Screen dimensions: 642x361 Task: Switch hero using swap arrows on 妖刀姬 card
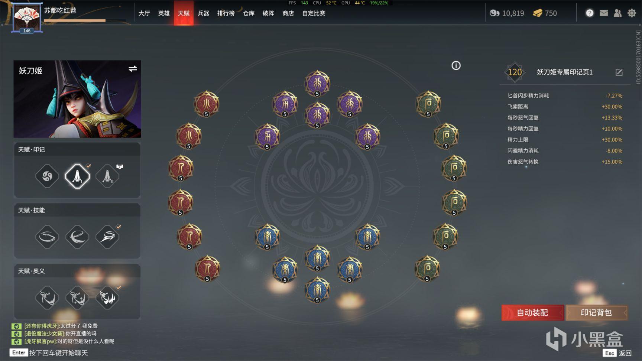[x=133, y=69]
